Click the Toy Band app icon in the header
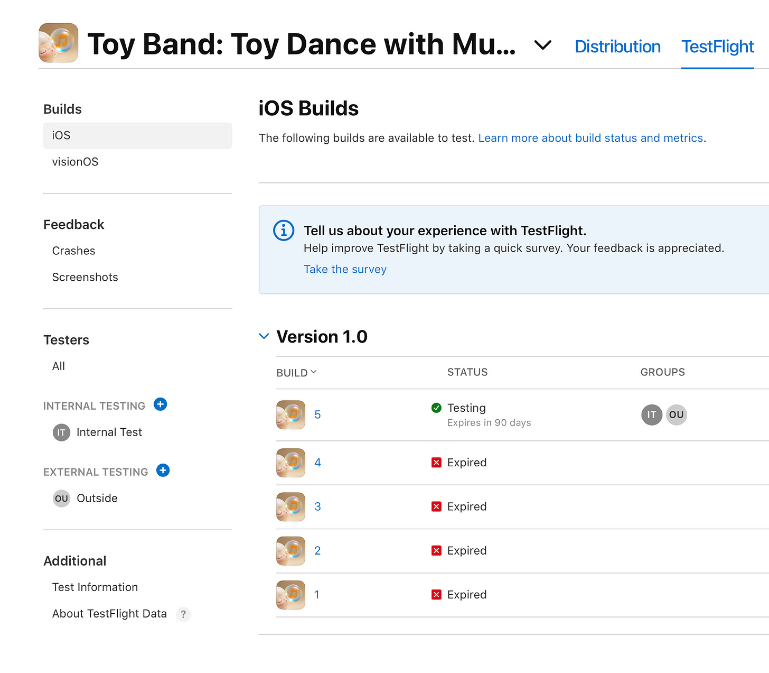Image resolution: width=769 pixels, height=673 pixels. click(58, 43)
